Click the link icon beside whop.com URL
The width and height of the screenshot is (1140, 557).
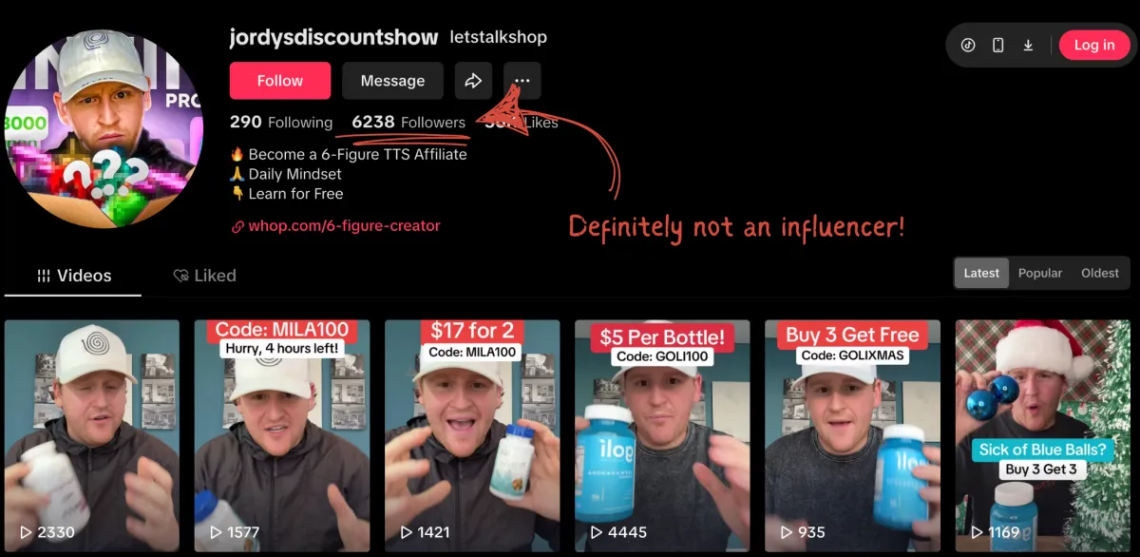[x=237, y=226]
